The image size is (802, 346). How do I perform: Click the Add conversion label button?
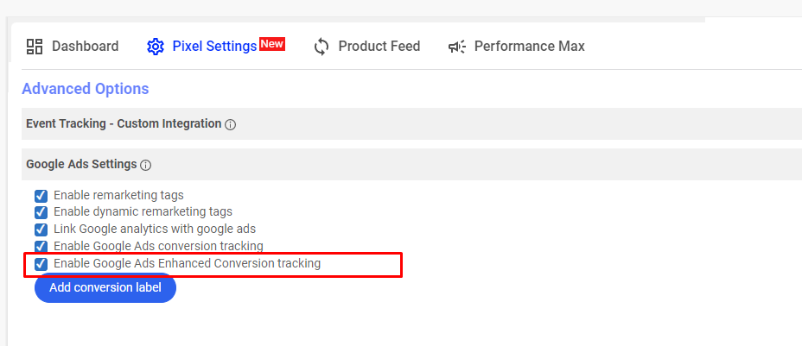[x=105, y=288]
